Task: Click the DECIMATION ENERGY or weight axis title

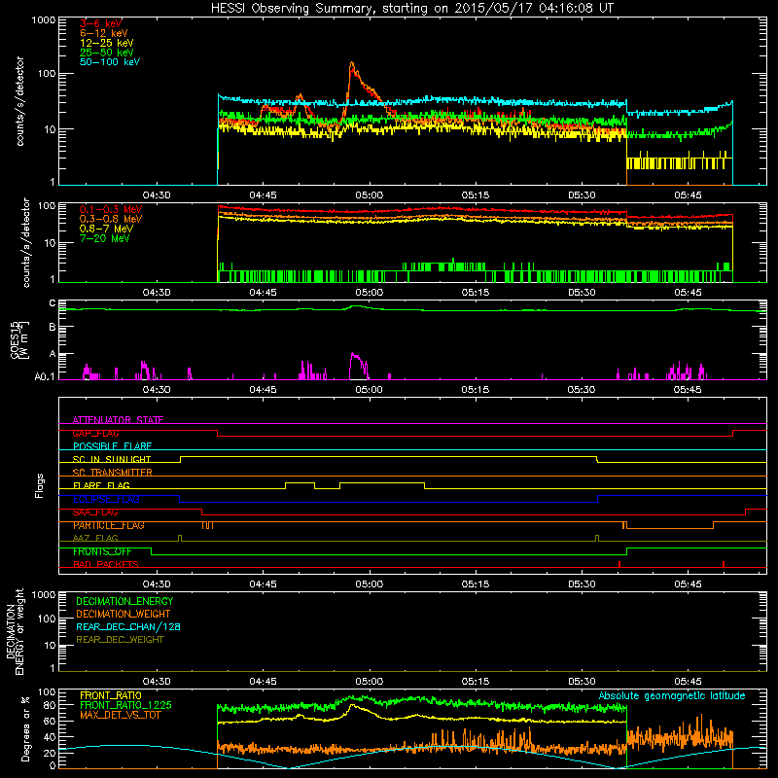Action: coord(15,631)
